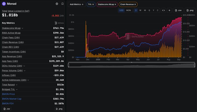Screen dimensions: 197x112
Task: Open $MON Price link
Action: pos(8,94)
